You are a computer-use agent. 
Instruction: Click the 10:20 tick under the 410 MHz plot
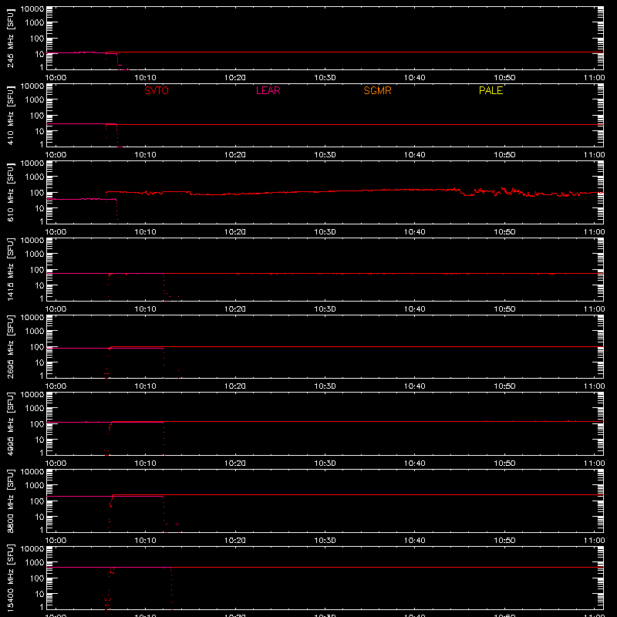235,155
